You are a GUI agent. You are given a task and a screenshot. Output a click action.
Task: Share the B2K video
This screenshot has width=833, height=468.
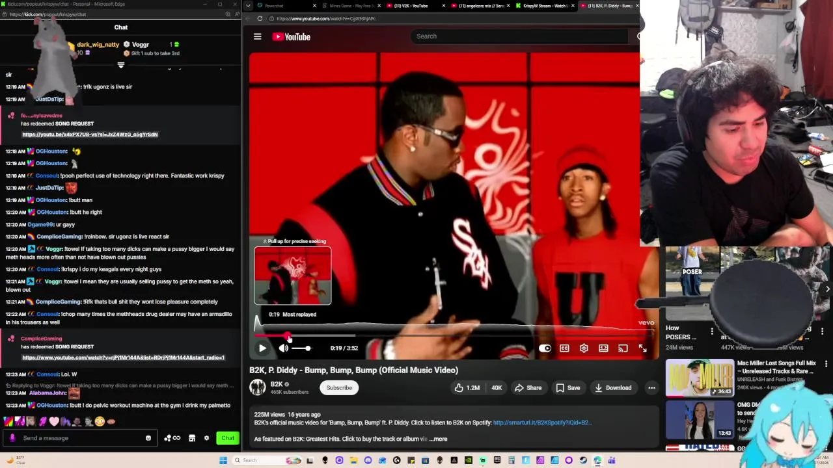(528, 388)
